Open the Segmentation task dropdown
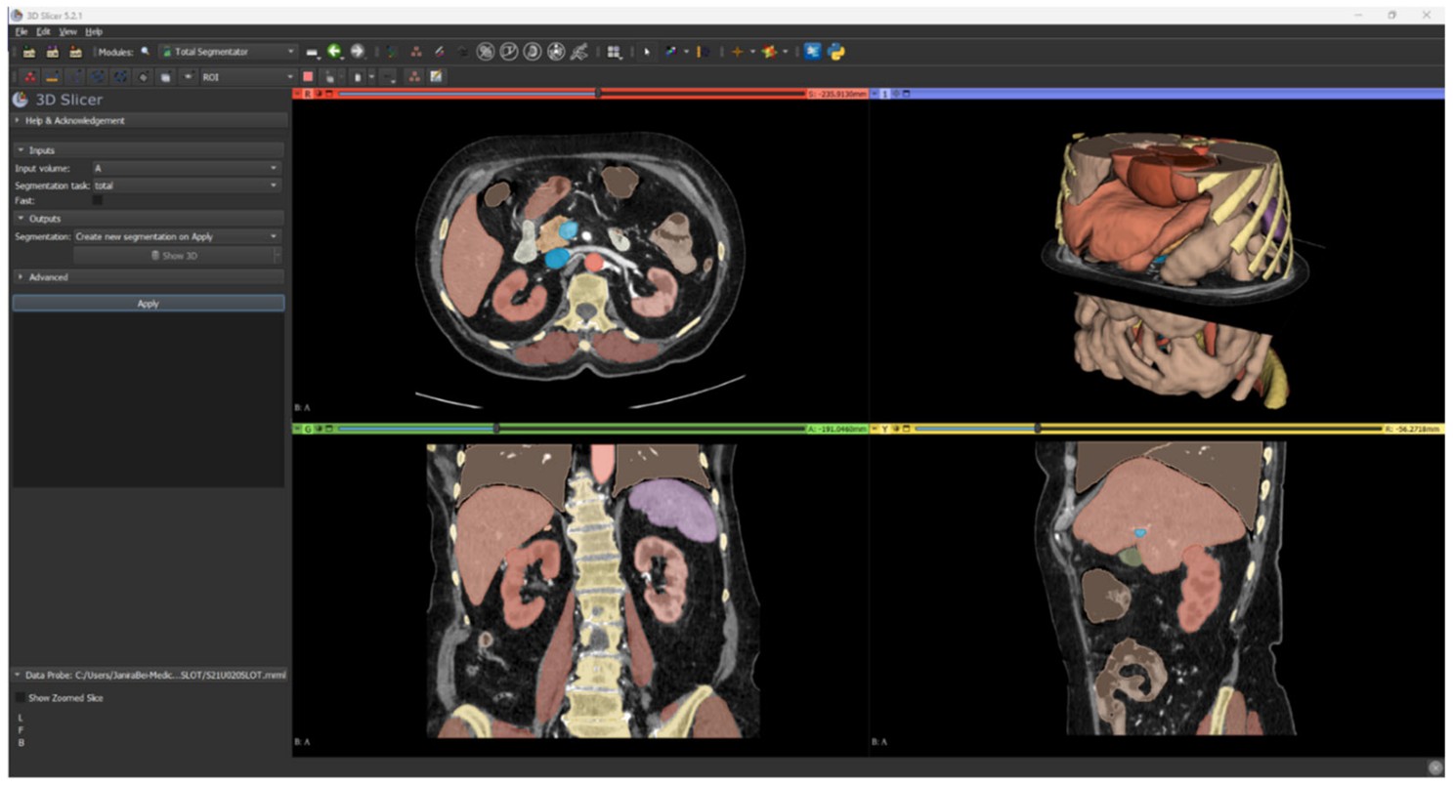Viewport: 1453px width, 786px height. click(x=186, y=185)
